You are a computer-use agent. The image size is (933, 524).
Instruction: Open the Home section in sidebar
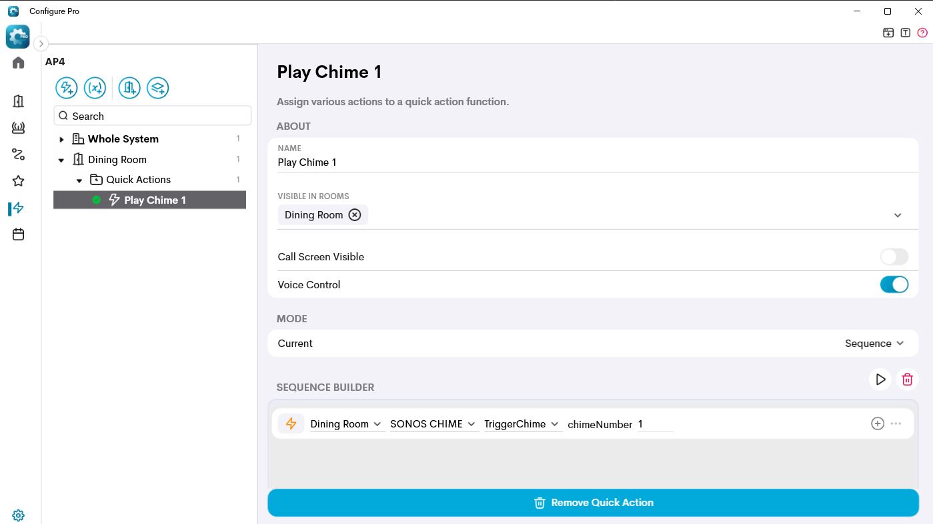[x=18, y=63]
